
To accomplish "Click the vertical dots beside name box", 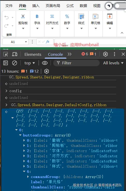I will pyautogui.click(x=32, y=42).
